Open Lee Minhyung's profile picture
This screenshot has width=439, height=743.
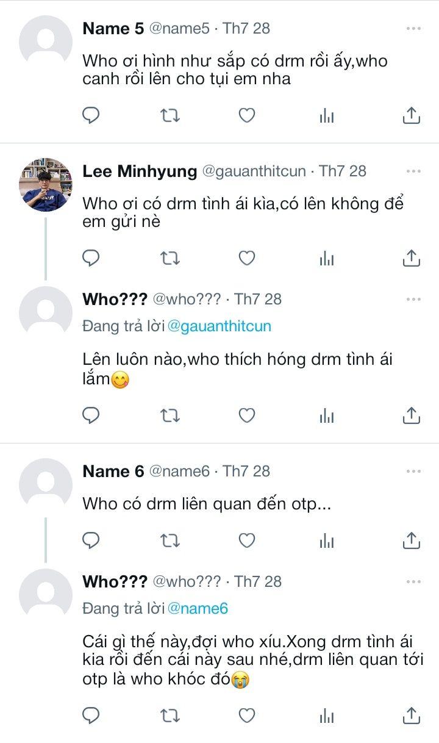[46, 185]
